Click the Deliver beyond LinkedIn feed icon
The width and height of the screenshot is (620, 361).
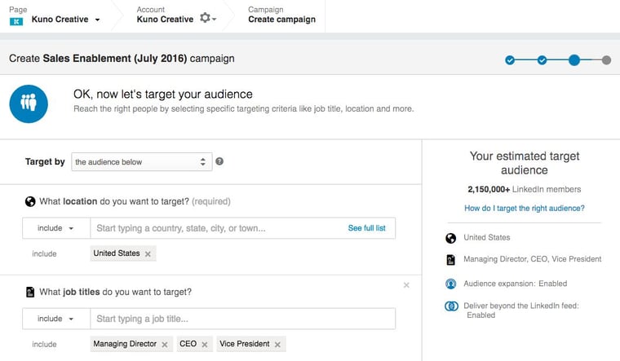pos(451,306)
